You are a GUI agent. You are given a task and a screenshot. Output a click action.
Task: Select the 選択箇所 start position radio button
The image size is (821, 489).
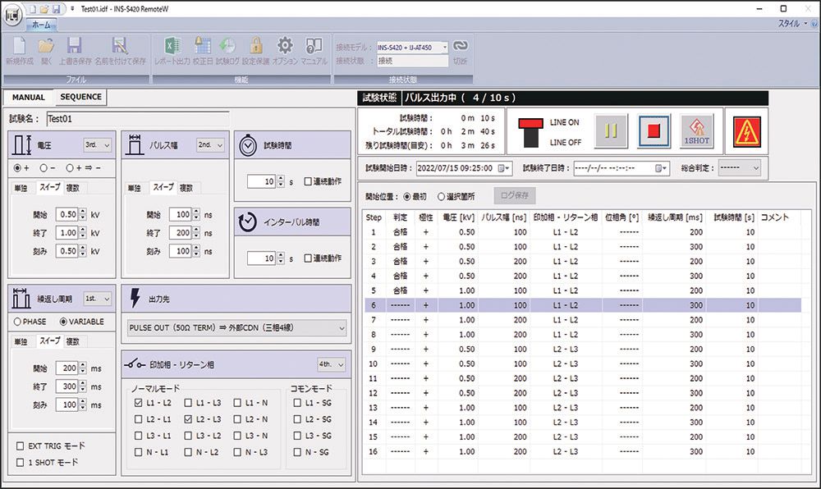point(441,197)
